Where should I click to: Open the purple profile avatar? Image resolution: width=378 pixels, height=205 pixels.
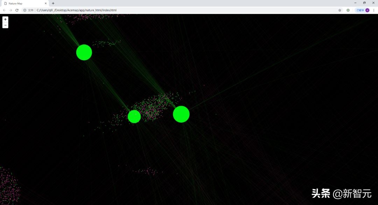[367, 10]
